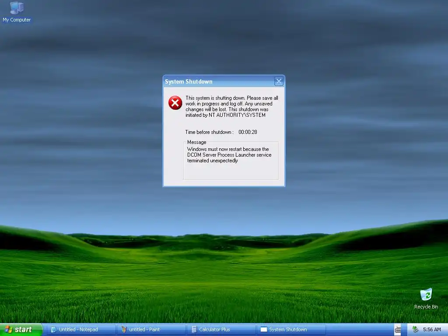Open the Start menu
The height and width of the screenshot is (336, 448).
tap(21, 329)
